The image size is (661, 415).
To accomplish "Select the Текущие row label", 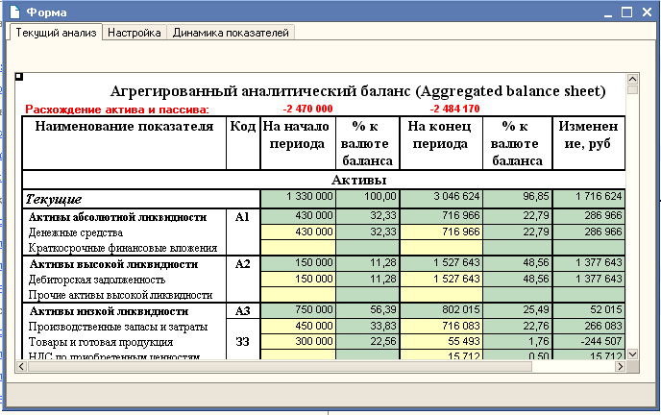I will point(54,199).
